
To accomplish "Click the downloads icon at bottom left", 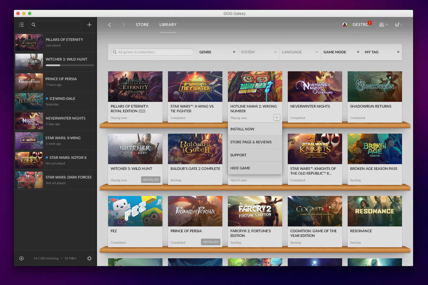I will [x=21, y=258].
